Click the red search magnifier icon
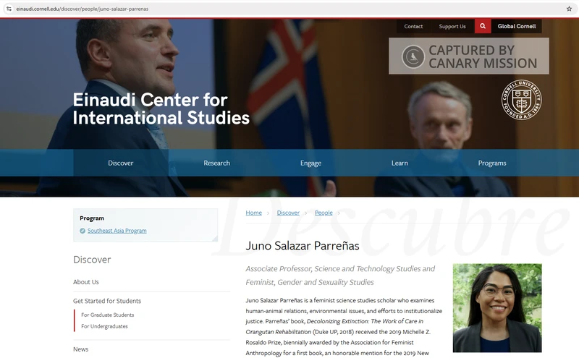Viewport: 579px width, 358px height. (x=483, y=26)
